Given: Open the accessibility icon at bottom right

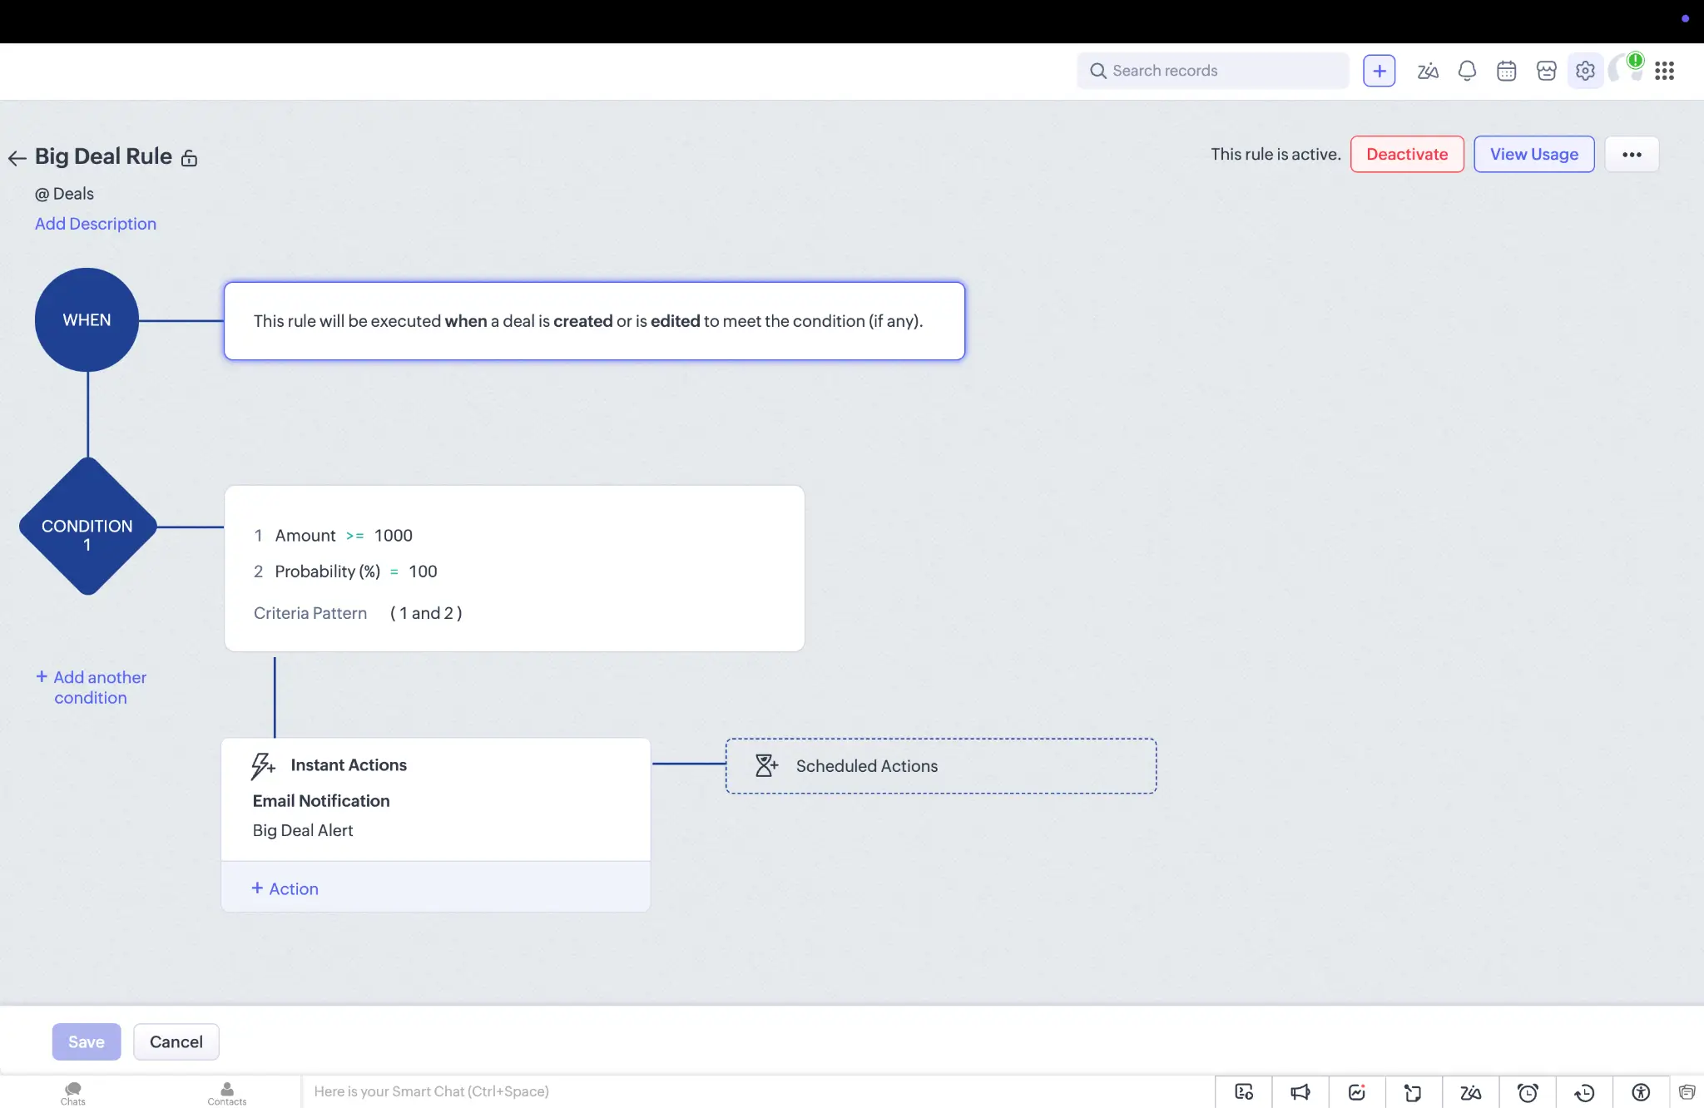Looking at the screenshot, I should (x=1640, y=1092).
